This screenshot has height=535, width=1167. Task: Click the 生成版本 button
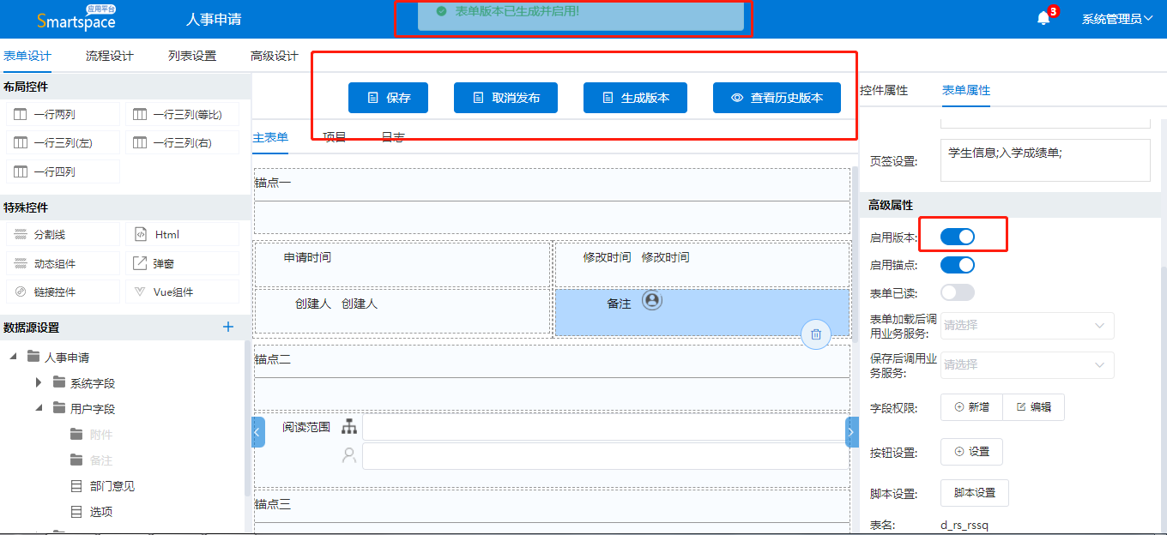(x=635, y=98)
